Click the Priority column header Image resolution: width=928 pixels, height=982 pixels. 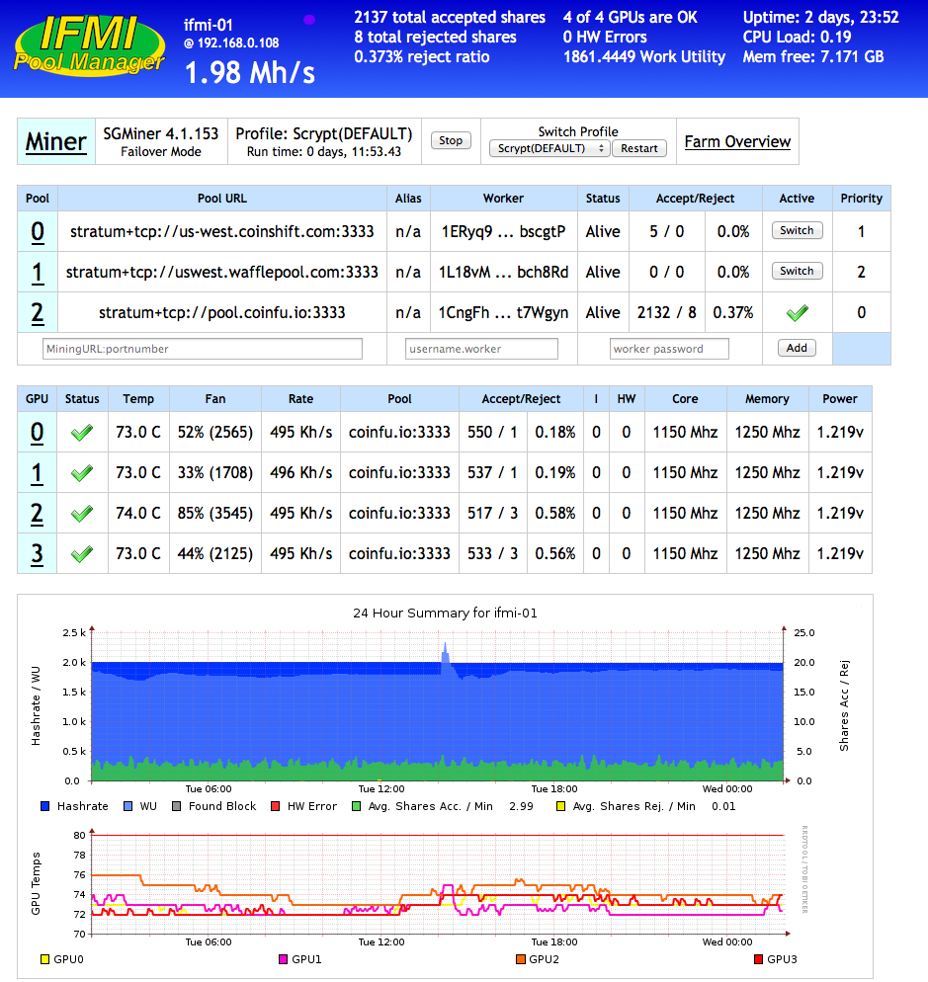[x=861, y=199]
